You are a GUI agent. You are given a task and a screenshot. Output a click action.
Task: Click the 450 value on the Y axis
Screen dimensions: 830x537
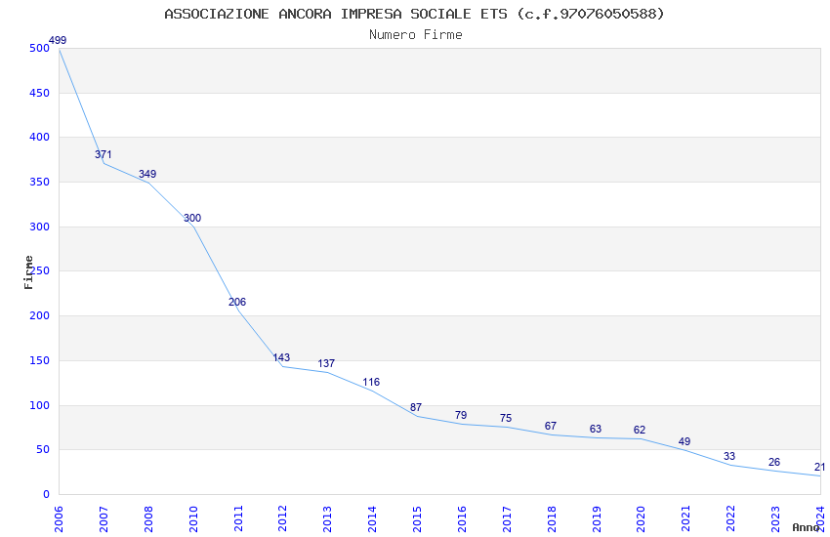[x=40, y=93]
